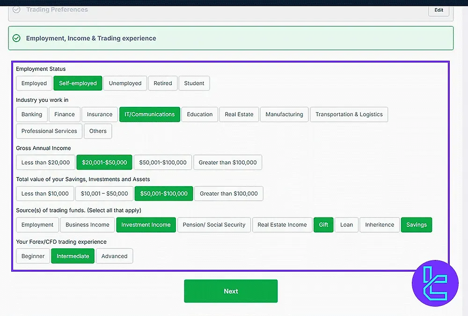Click the green checkmark icon beside Employment section
The height and width of the screenshot is (316, 468).
click(16, 38)
